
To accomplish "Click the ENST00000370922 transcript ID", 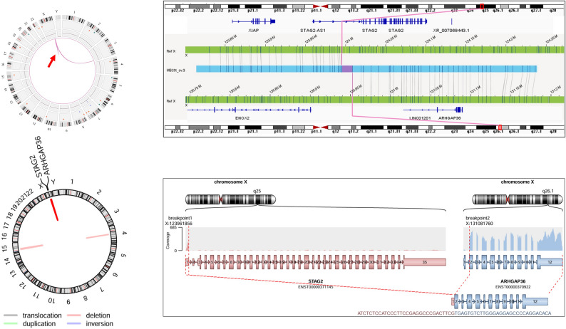I will pos(513,287).
